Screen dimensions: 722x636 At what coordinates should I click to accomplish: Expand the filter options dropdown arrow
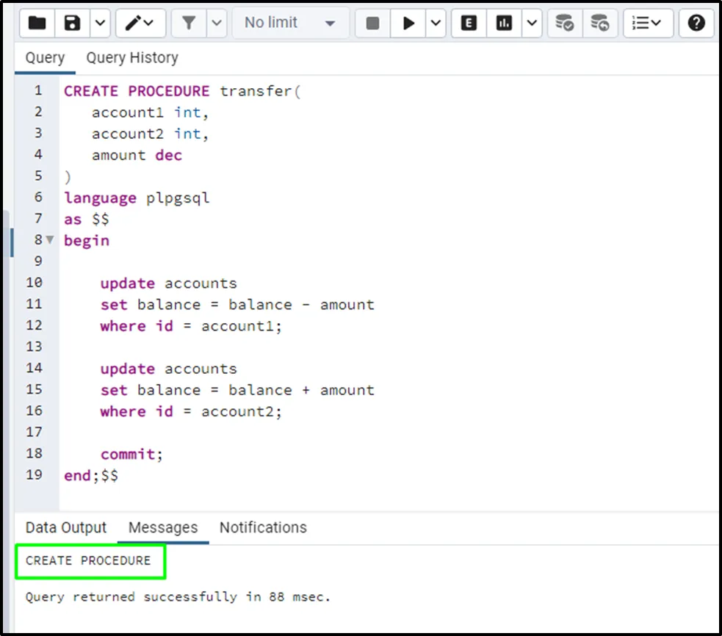point(217,24)
